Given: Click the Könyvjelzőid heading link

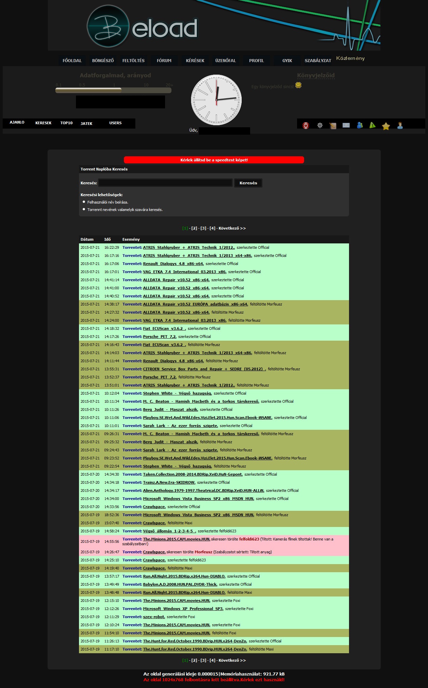Looking at the screenshot, I should point(316,76).
